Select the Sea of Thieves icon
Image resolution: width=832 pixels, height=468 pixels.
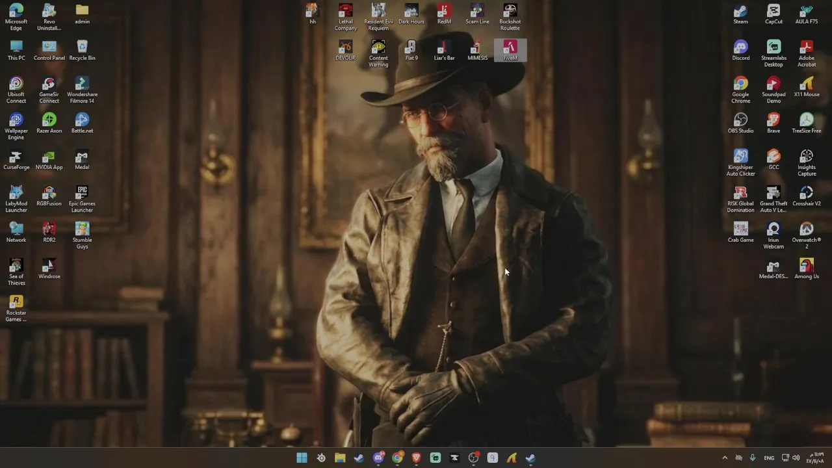point(16,272)
